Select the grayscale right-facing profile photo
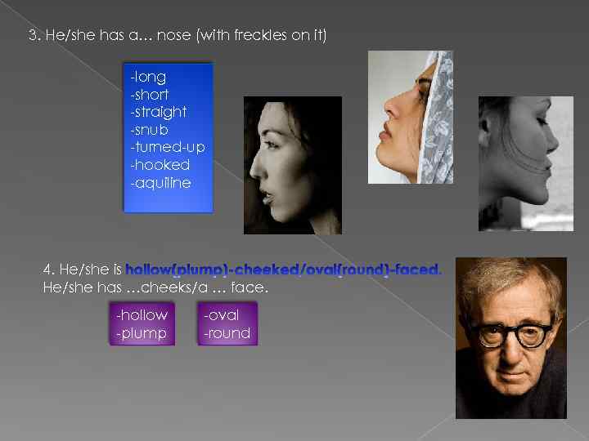This screenshot has width=589, height=441. point(526,163)
